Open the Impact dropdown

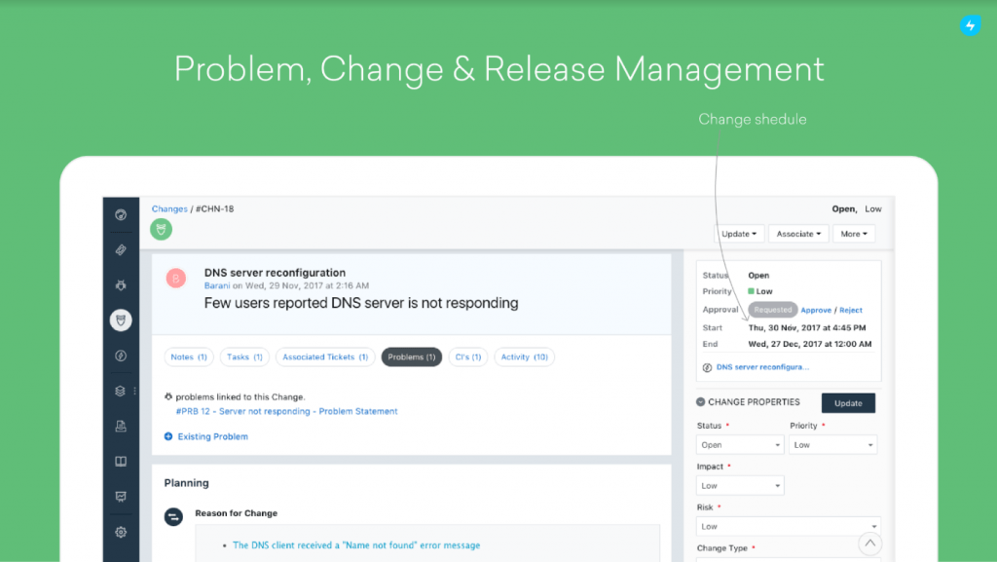(740, 486)
